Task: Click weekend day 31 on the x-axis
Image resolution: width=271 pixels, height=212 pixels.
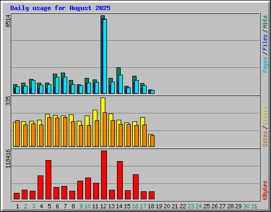Action: (254, 206)
